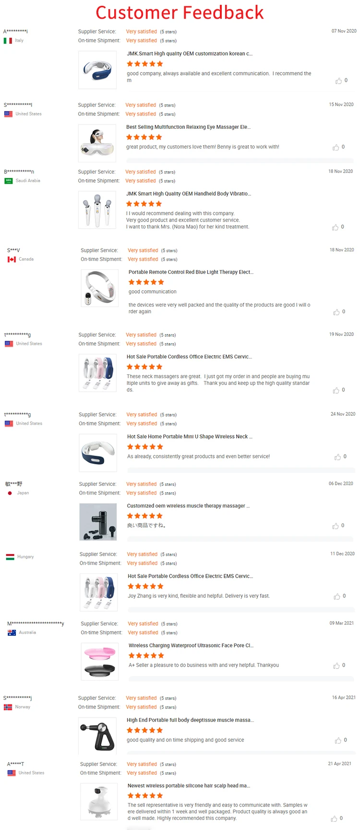Click thumbs-up on the Australia review

click(336, 666)
